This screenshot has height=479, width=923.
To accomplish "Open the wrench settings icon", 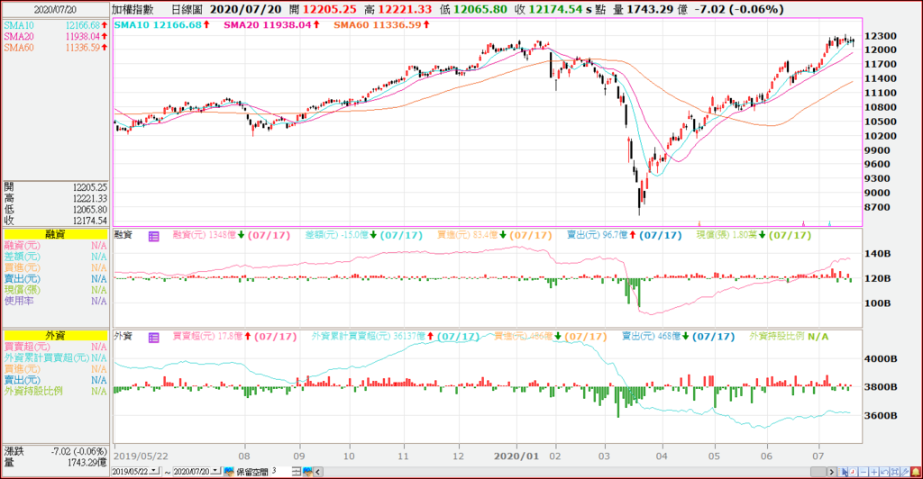I will click(x=905, y=472).
